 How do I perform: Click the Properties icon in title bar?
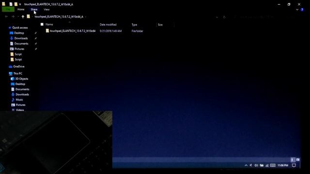(x=11, y=4)
